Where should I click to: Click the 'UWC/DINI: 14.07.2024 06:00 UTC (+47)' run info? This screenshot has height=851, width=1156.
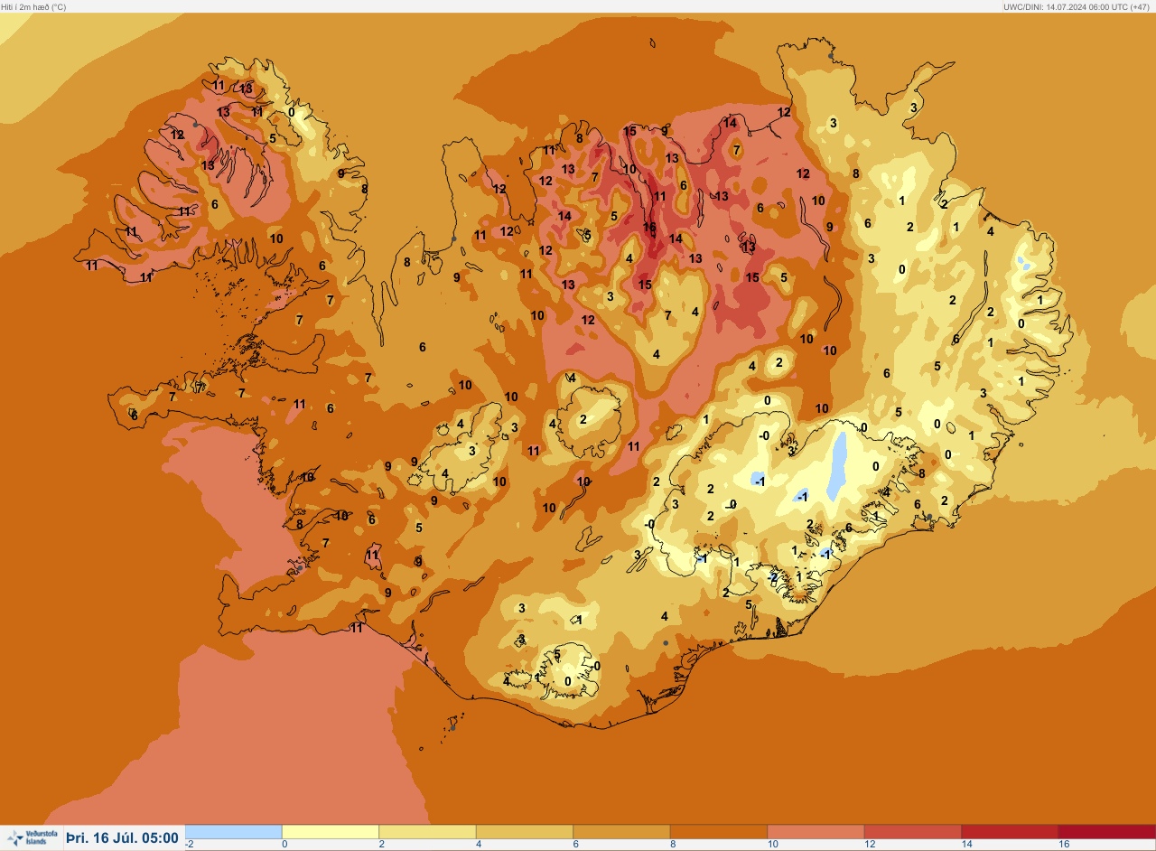1078,6
